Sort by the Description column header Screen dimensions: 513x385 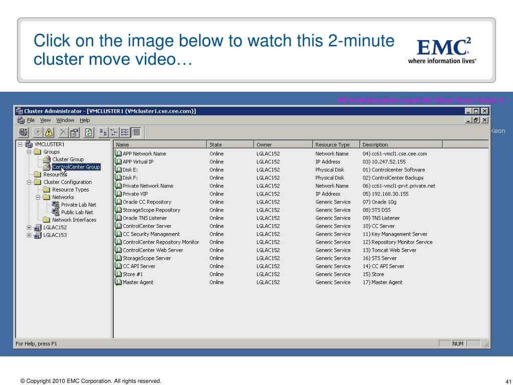click(401, 144)
